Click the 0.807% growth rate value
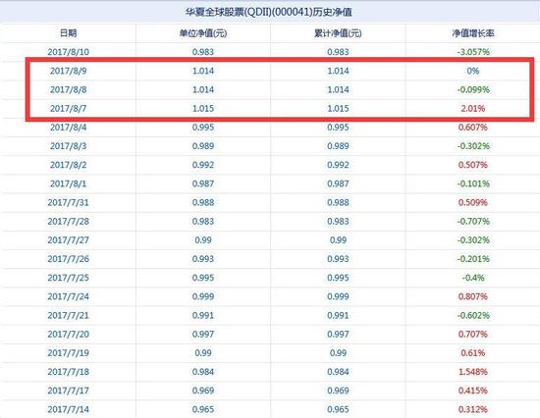The image size is (540, 418). click(x=473, y=296)
